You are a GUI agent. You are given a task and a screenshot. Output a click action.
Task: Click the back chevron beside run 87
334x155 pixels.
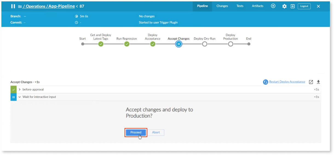point(77,6)
